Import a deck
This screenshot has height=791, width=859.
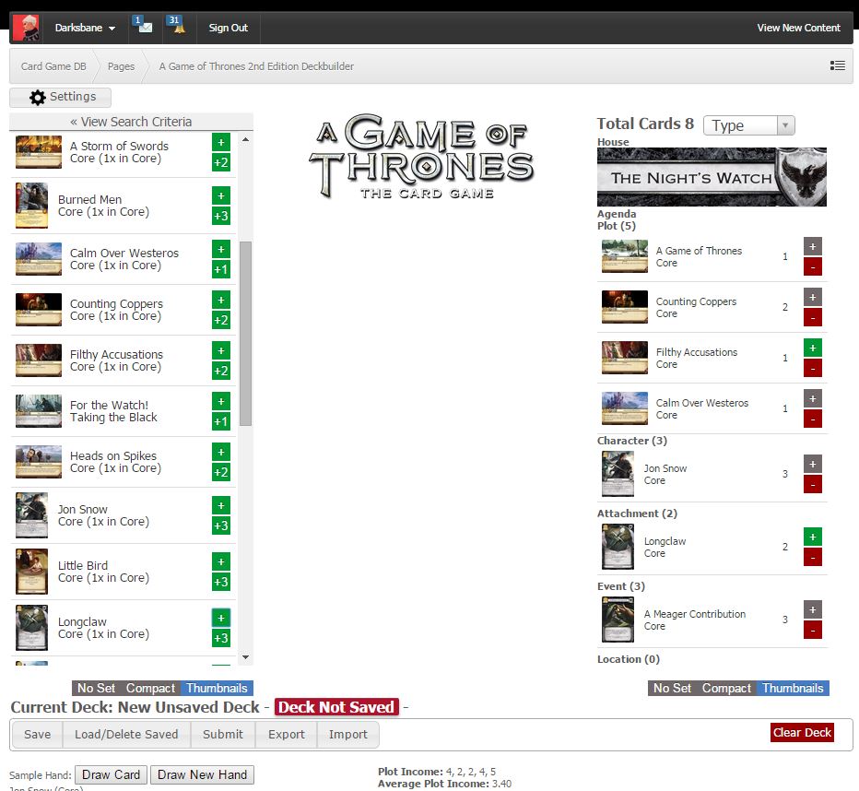[348, 734]
